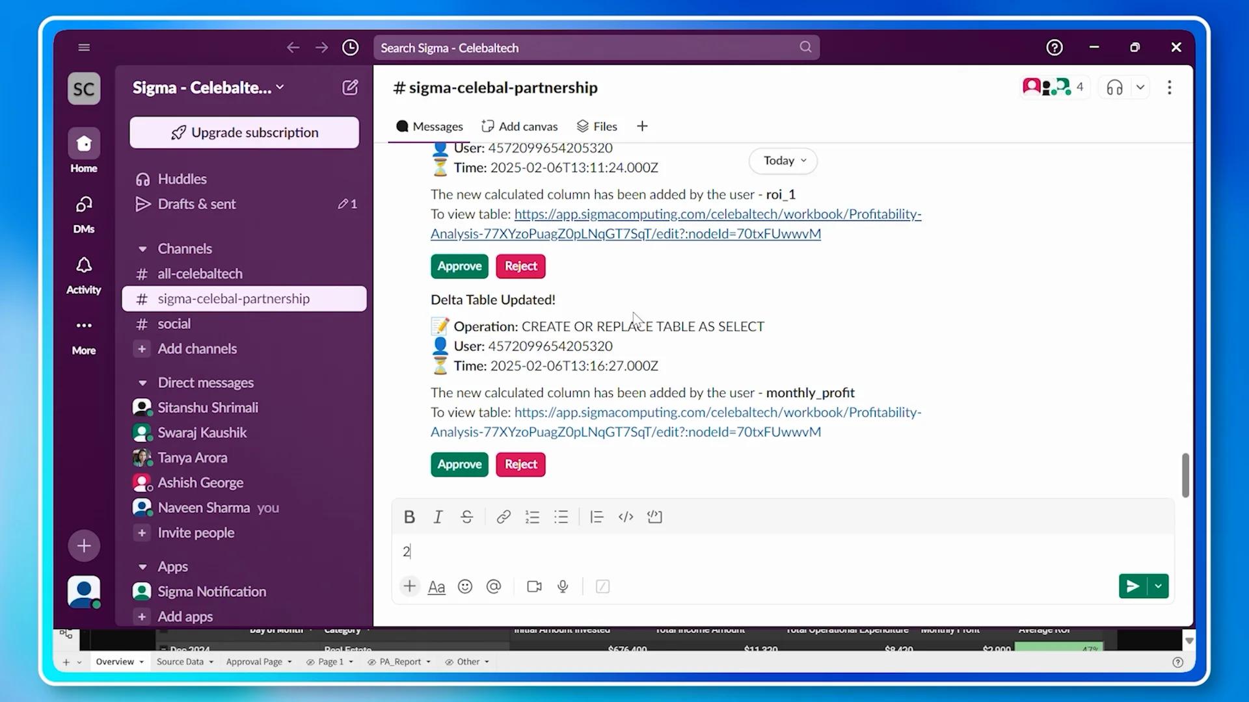
Task: Open the Help question mark icon
Action: [x=1054, y=47]
